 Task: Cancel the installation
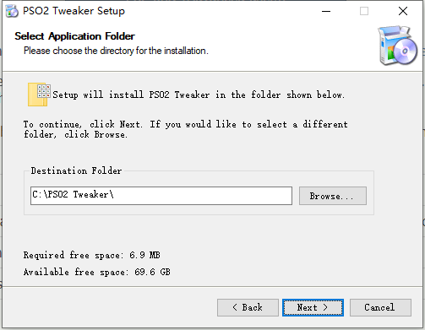coord(380,307)
